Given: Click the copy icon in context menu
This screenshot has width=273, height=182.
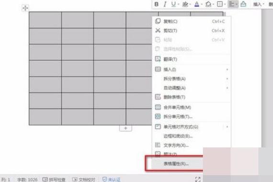Looking at the screenshot, I should (158, 21).
